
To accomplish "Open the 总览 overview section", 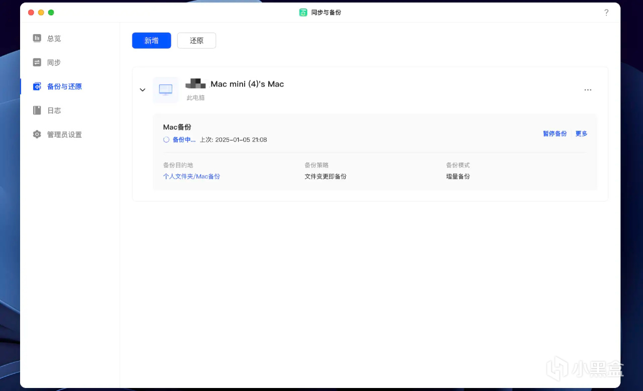I will [x=54, y=39].
